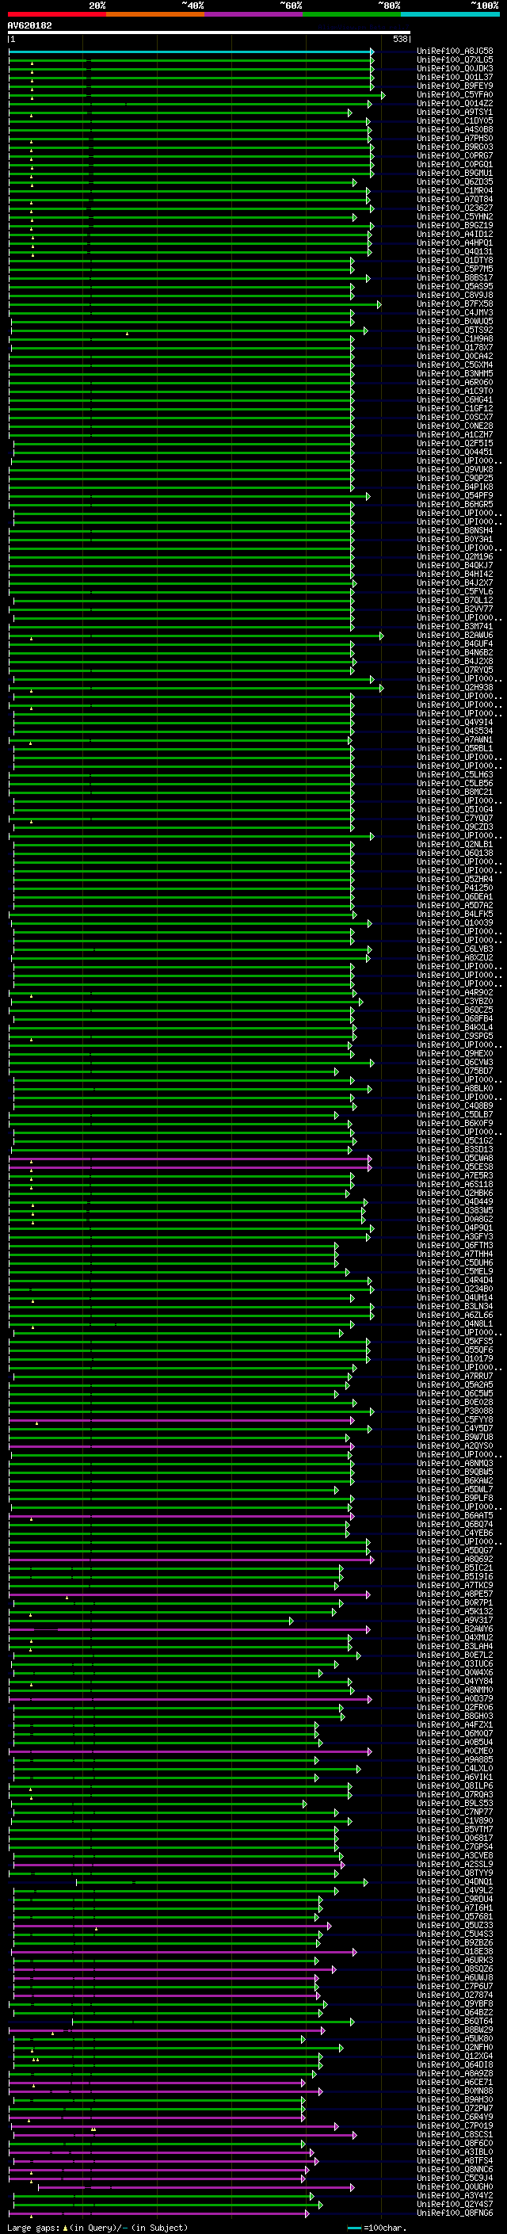Open hit UniRef100_A9TSY1
The image size is (507, 2234).
click(455, 112)
